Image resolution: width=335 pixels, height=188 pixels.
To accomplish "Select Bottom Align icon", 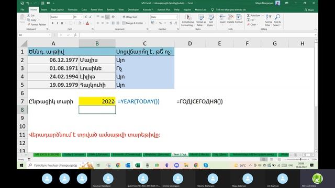I will pos(107,17).
